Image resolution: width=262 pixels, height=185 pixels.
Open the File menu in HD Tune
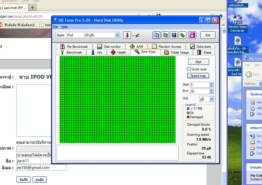55,27
